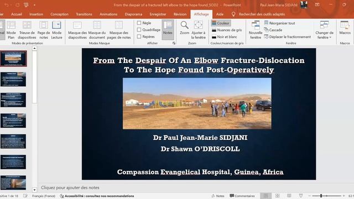Viewport: 354px width, 199px height.
Task: Open Changer de fenêtre dropdown
Action: 324,30
